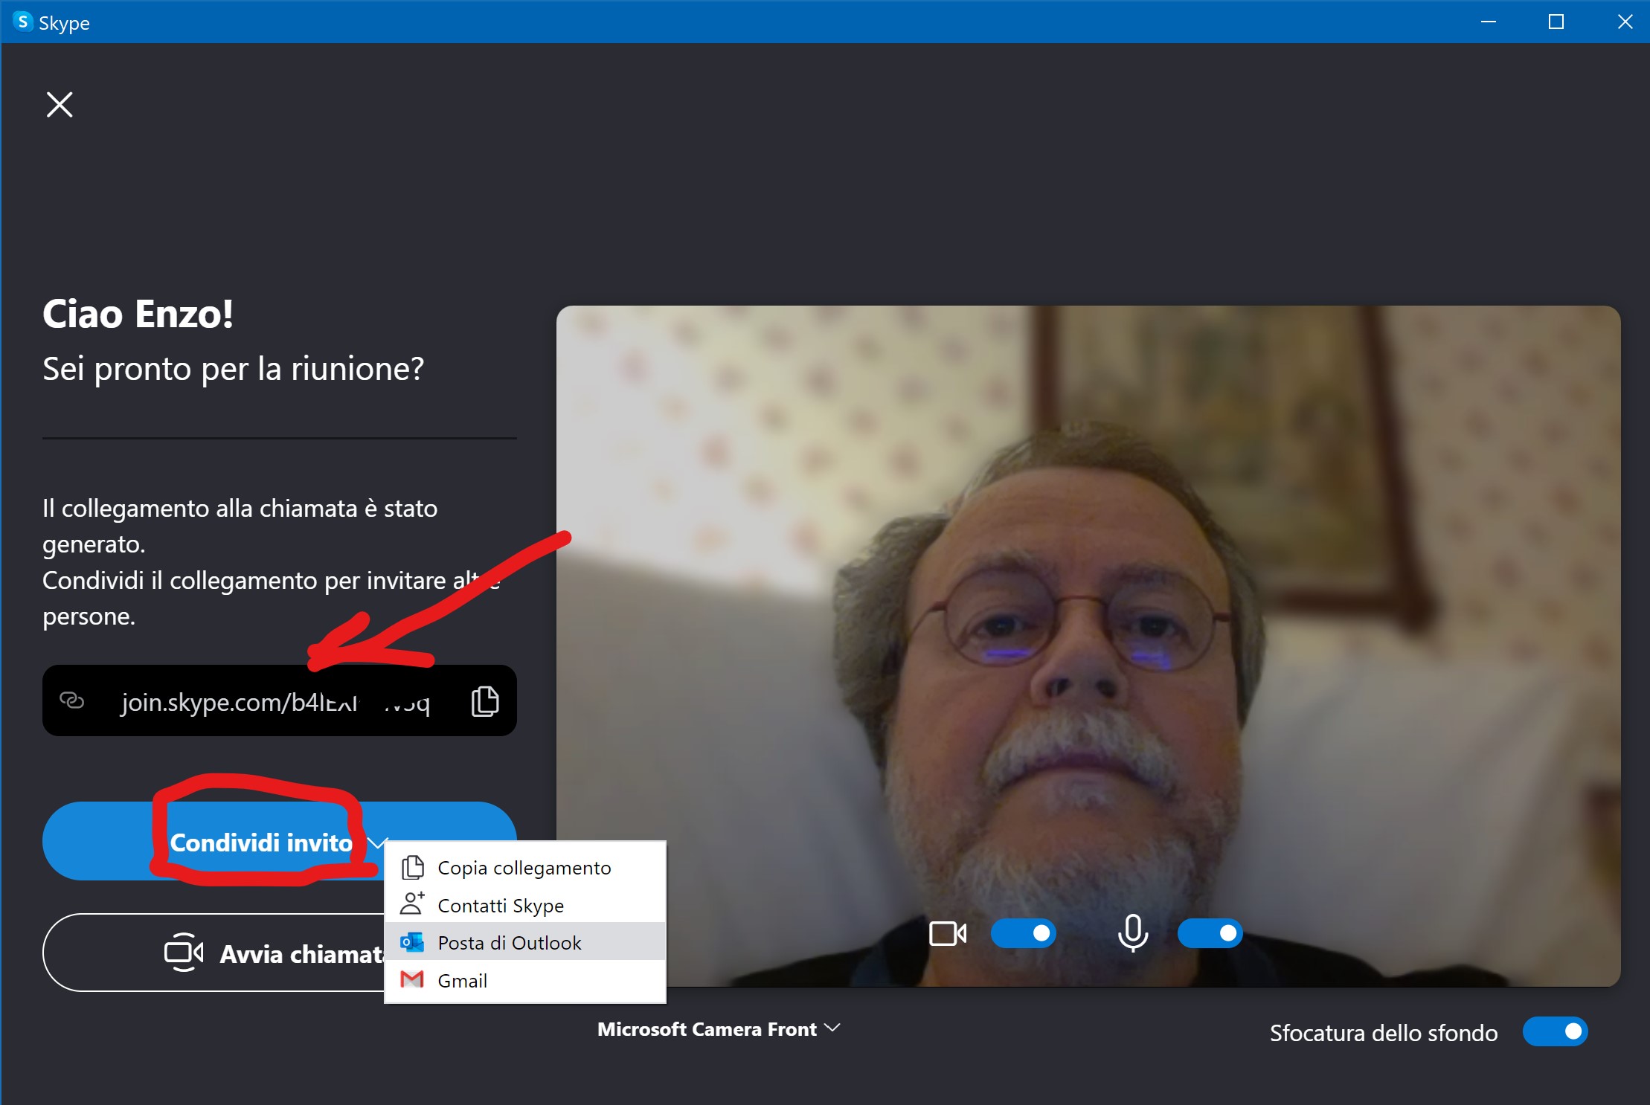1650x1105 pixels.
Task: Click the join.skype.com link text field
Action: [x=275, y=701]
